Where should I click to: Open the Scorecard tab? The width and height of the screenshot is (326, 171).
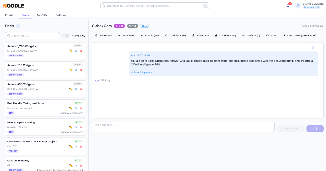point(103,36)
